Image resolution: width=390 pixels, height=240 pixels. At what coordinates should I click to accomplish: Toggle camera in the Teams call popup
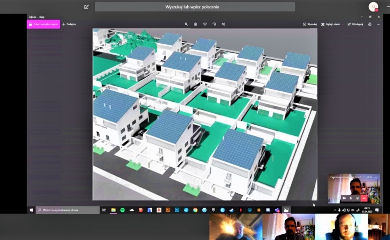click(344, 198)
